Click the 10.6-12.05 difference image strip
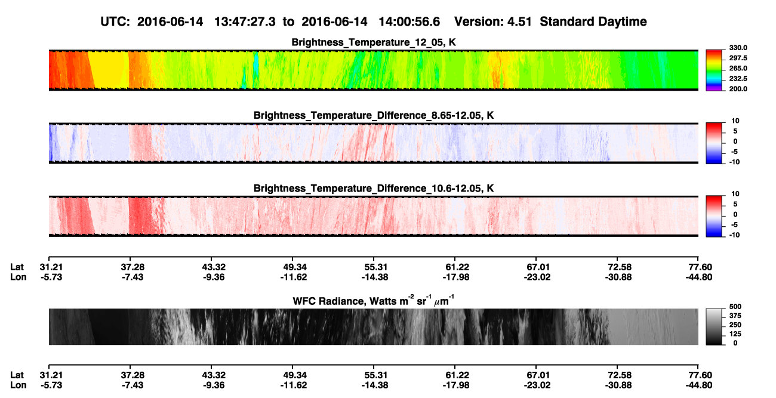This screenshot has height=398, width=776. [x=373, y=216]
